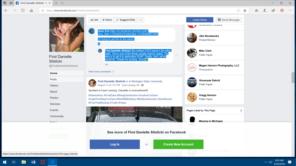Select About in the page sidebar

(x=53, y=92)
